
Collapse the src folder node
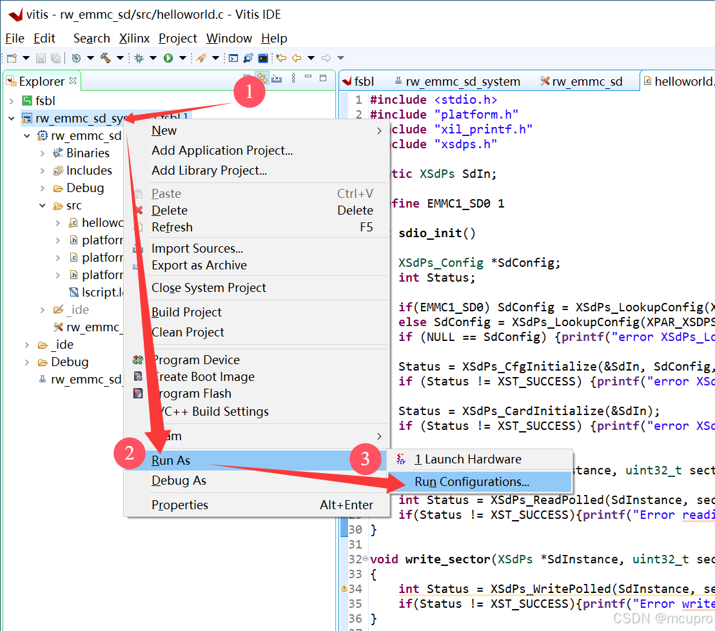click(x=43, y=206)
